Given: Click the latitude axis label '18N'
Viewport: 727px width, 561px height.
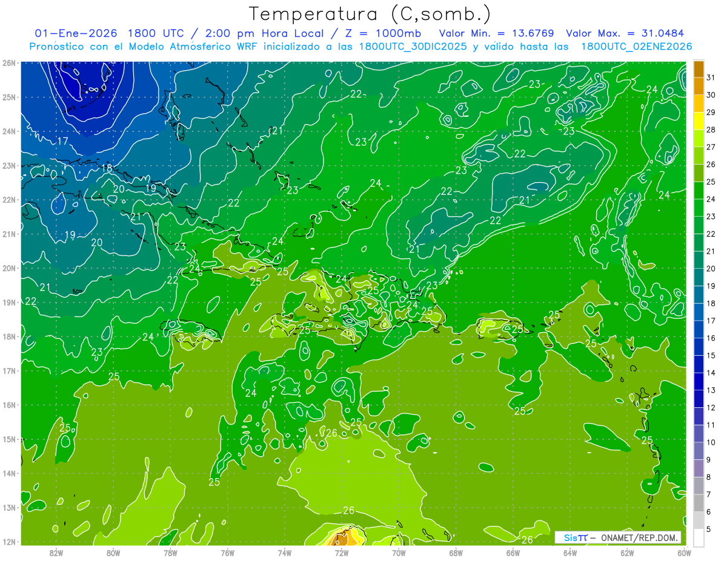Looking at the screenshot, I should (x=9, y=336).
